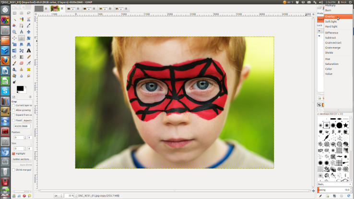Enable Fixed aspect ratio checkbox
This screenshot has height=199, width=354.
tap(13, 120)
